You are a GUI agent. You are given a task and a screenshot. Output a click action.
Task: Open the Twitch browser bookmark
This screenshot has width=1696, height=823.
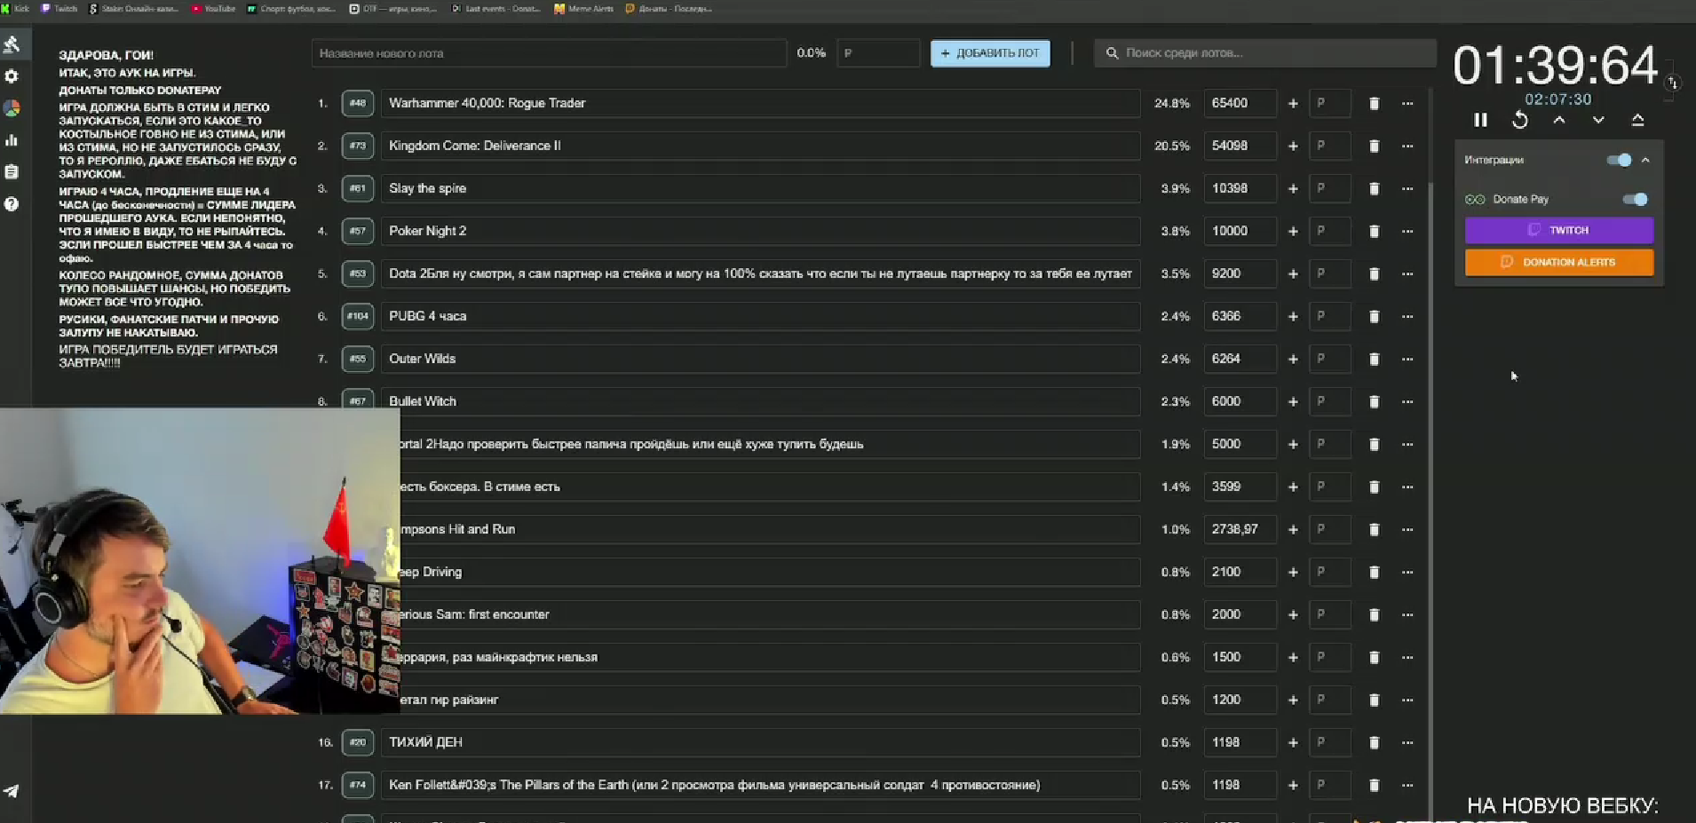[x=59, y=8]
